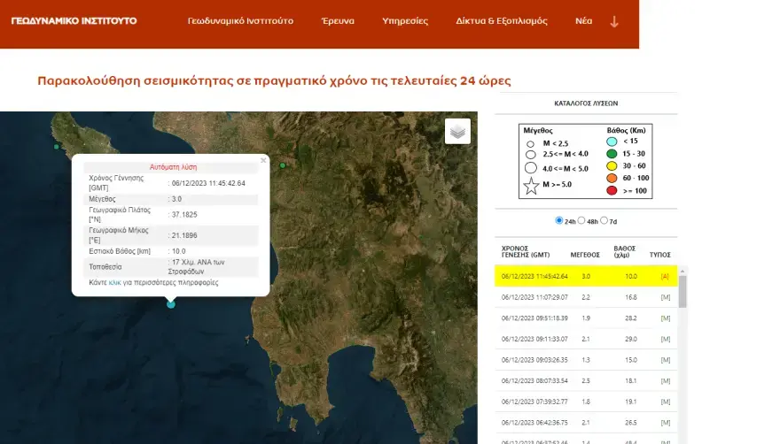The width and height of the screenshot is (780, 444).
Task: Click the green marker on the western island
Action: (x=57, y=147)
